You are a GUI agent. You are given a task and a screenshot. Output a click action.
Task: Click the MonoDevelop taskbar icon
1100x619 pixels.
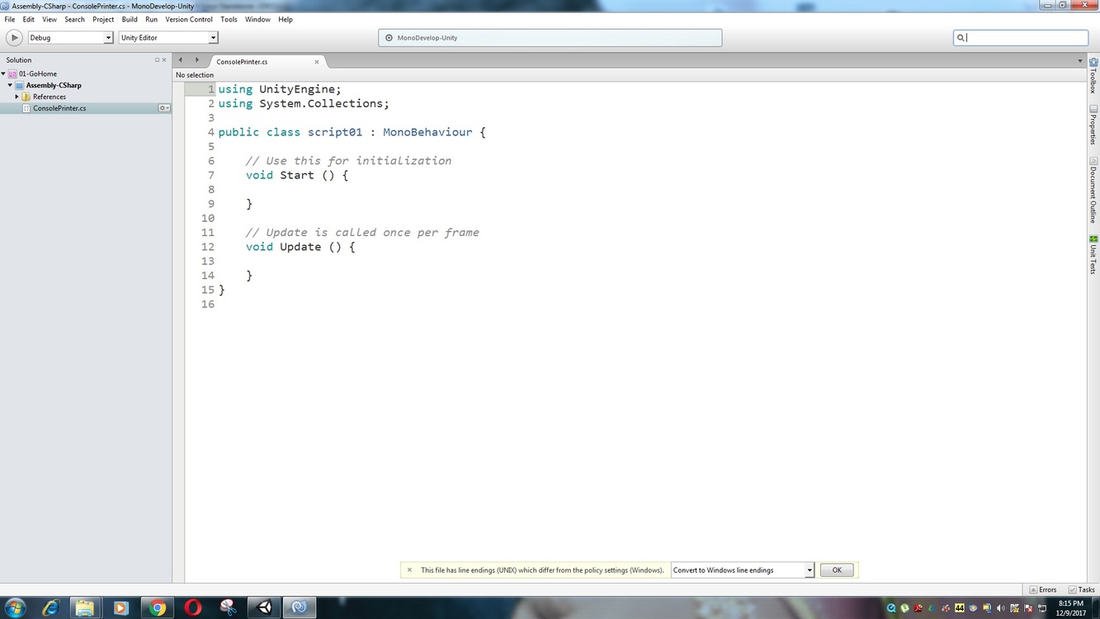[x=300, y=608]
